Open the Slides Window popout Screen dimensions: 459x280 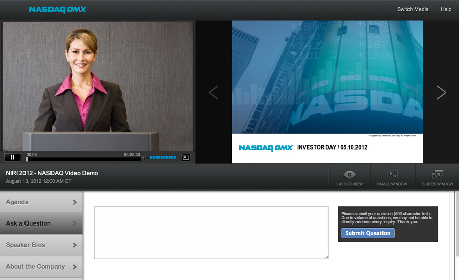click(438, 178)
